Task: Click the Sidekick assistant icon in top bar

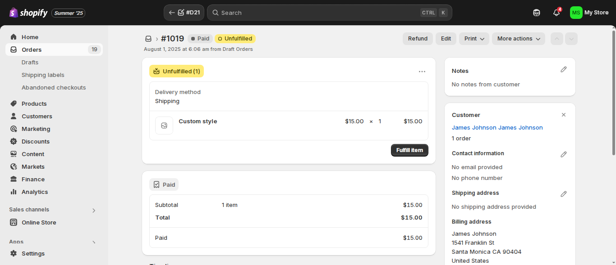Action: (537, 13)
